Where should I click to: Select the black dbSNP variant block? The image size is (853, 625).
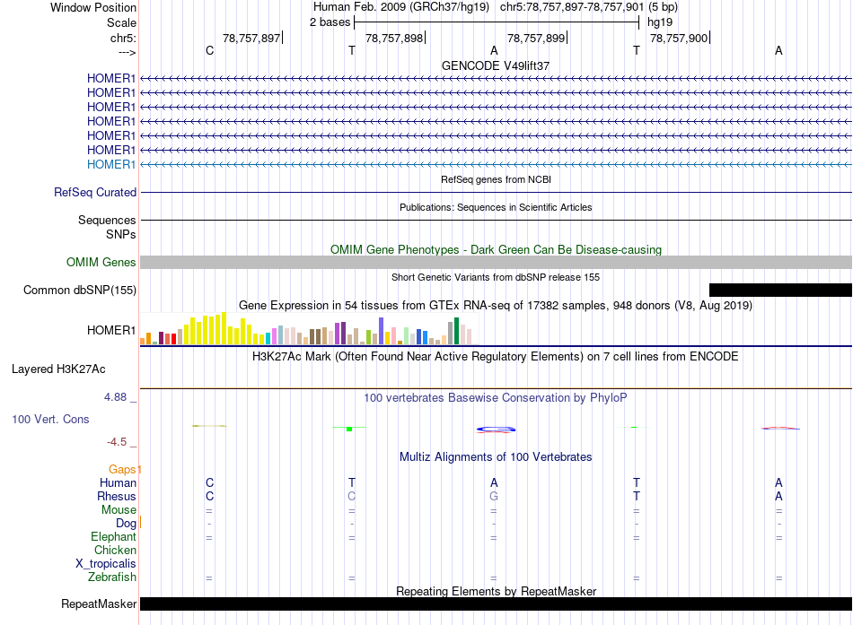coord(780,290)
